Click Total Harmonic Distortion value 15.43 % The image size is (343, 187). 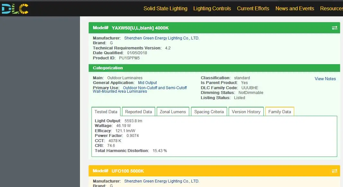click(160, 151)
